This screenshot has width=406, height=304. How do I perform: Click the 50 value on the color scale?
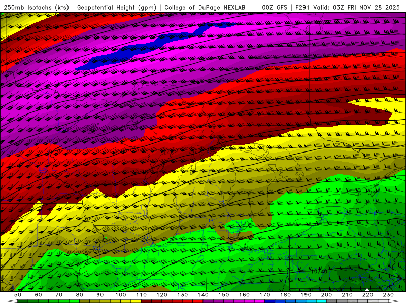coord(18,295)
